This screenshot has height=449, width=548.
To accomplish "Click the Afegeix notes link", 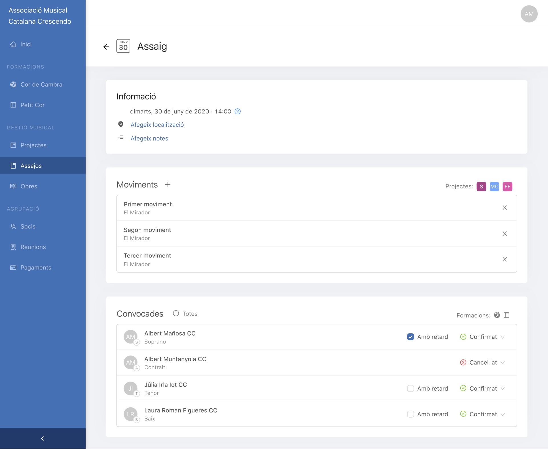I will pyautogui.click(x=149, y=139).
